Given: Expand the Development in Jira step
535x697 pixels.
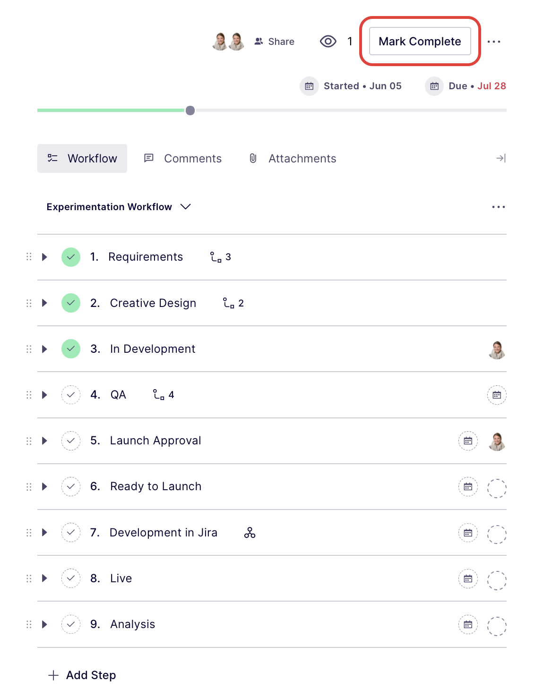Looking at the screenshot, I should pyautogui.click(x=45, y=532).
